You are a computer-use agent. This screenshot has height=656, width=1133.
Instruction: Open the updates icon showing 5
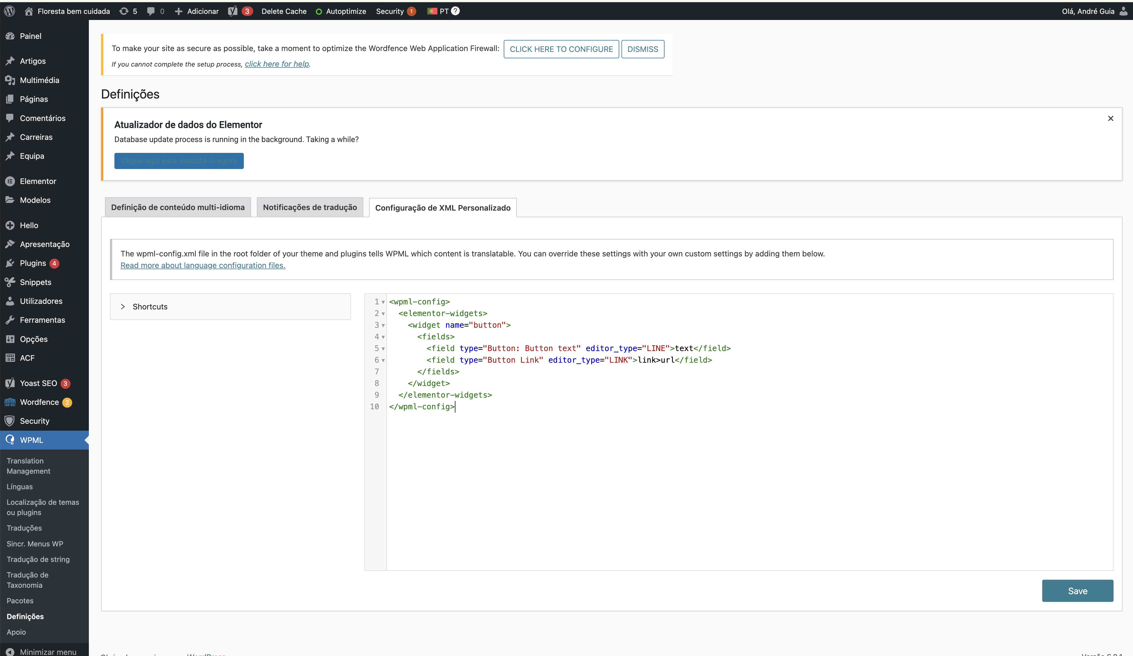pos(124,11)
